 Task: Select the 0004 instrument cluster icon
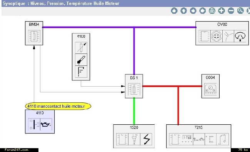(x=210, y=89)
